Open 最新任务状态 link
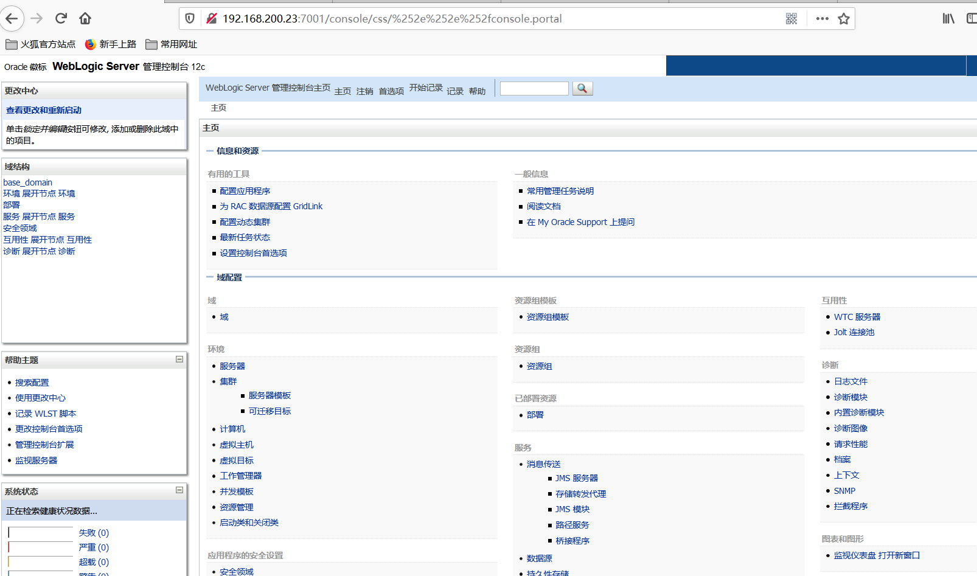 (x=245, y=237)
